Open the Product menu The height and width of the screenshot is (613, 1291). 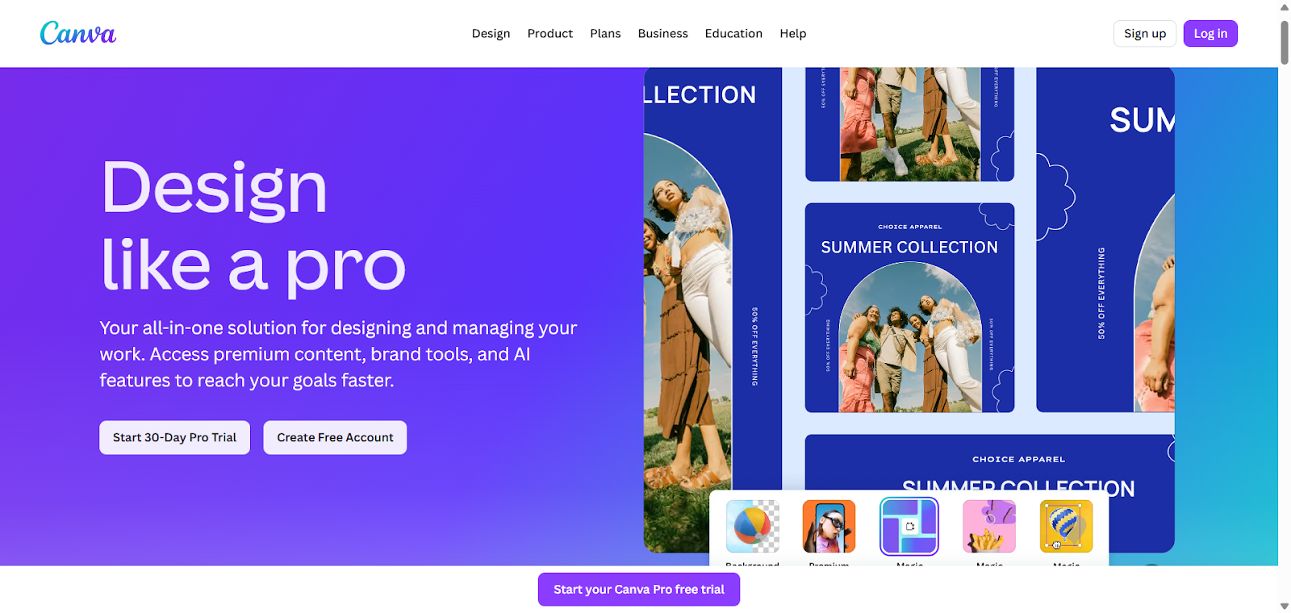pos(549,33)
